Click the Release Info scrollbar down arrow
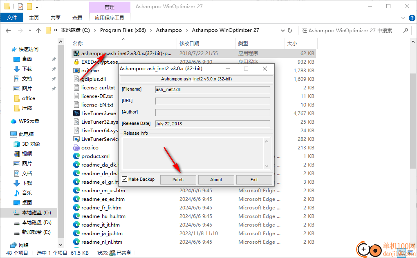The width and height of the screenshot is (417, 258). 267,166
